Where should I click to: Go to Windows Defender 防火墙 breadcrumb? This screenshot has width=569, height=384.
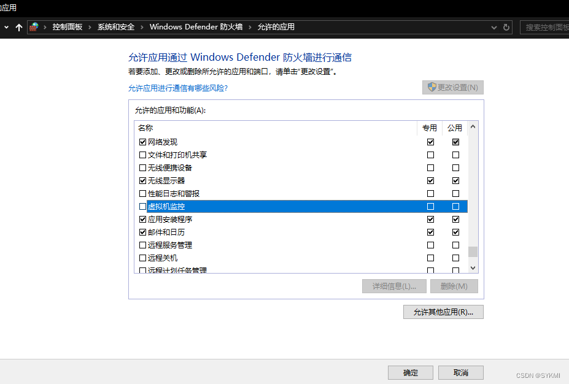pos(196,27)
